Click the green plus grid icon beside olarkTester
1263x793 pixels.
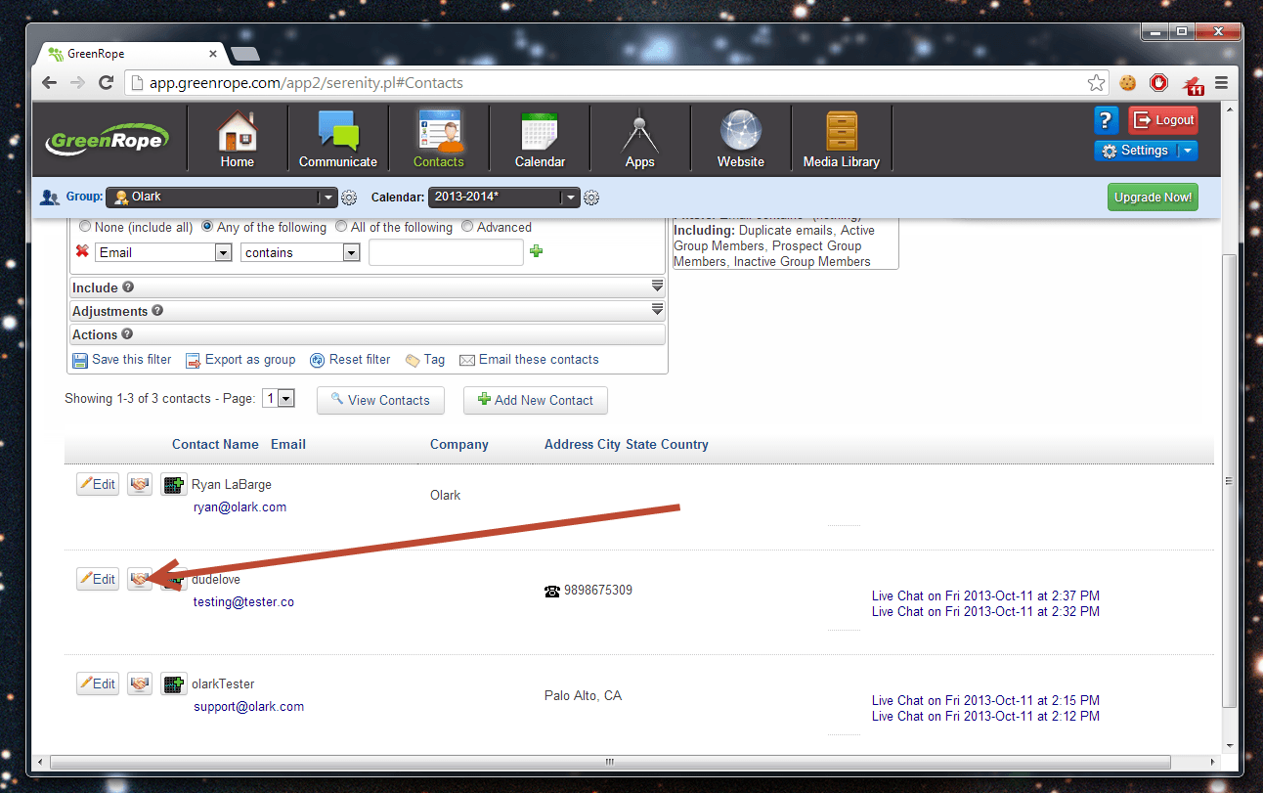(174, 684)
